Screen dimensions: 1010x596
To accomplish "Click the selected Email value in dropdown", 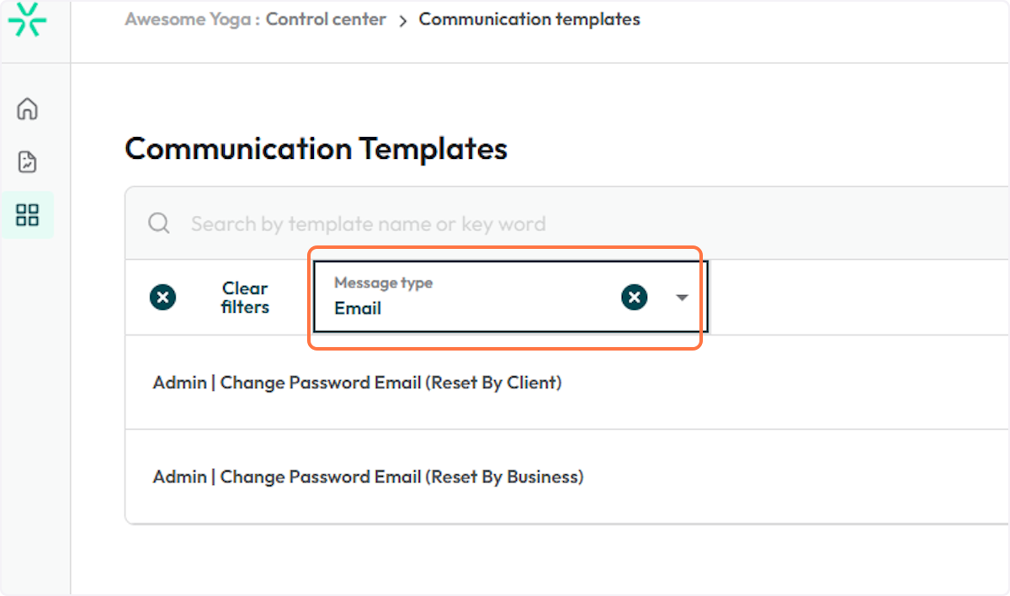I will click(x=358, y=309).
